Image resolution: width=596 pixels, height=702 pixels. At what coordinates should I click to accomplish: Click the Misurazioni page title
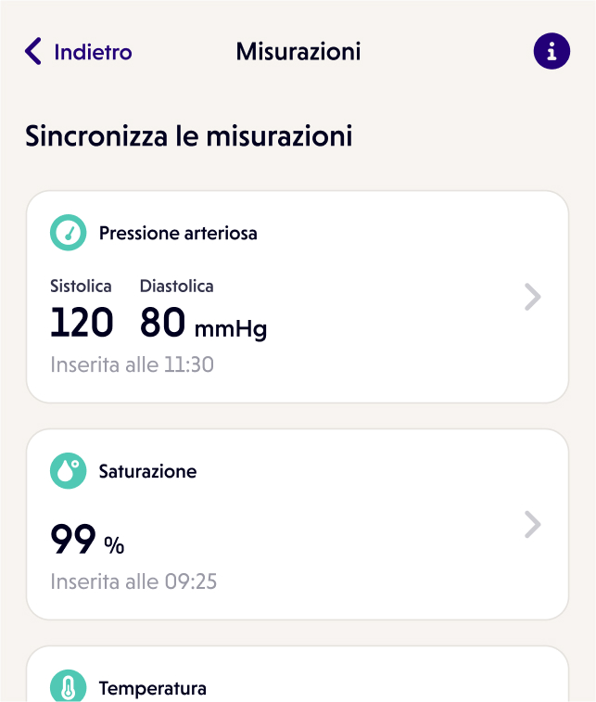coord(298,51)
